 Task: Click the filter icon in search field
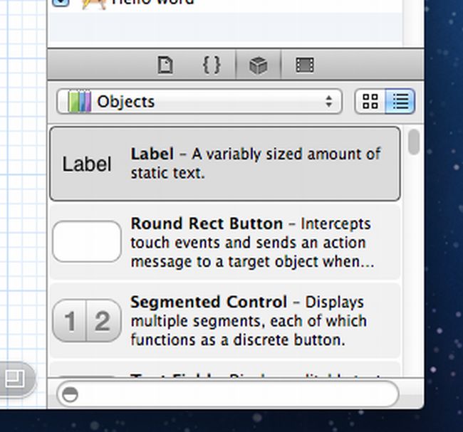point(70,394)
